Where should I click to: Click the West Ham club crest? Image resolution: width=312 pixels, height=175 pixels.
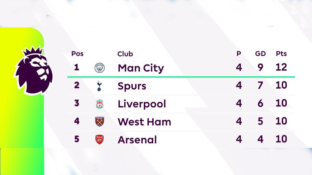click(x=100, y=122)
